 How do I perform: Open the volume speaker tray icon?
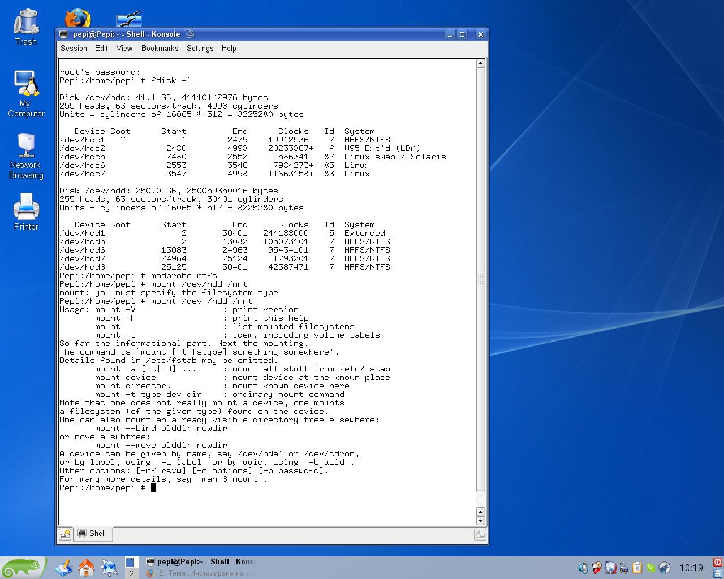point(583,568)
